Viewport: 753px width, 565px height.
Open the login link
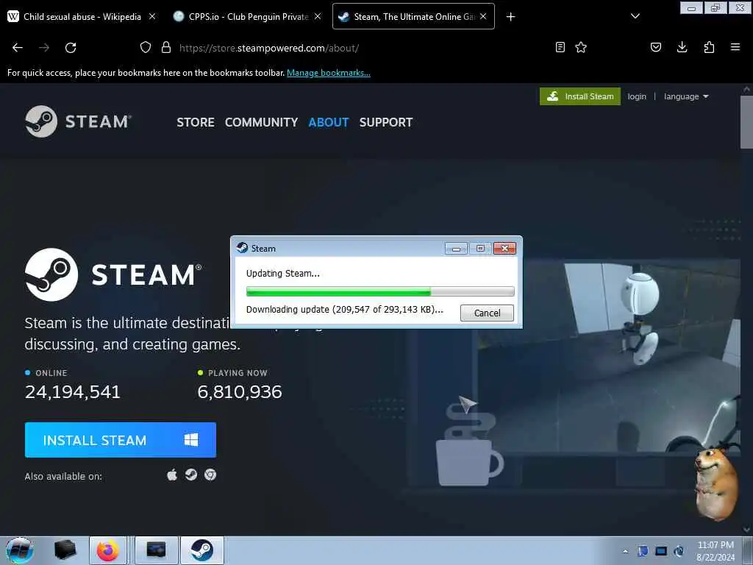click(637, 96)
